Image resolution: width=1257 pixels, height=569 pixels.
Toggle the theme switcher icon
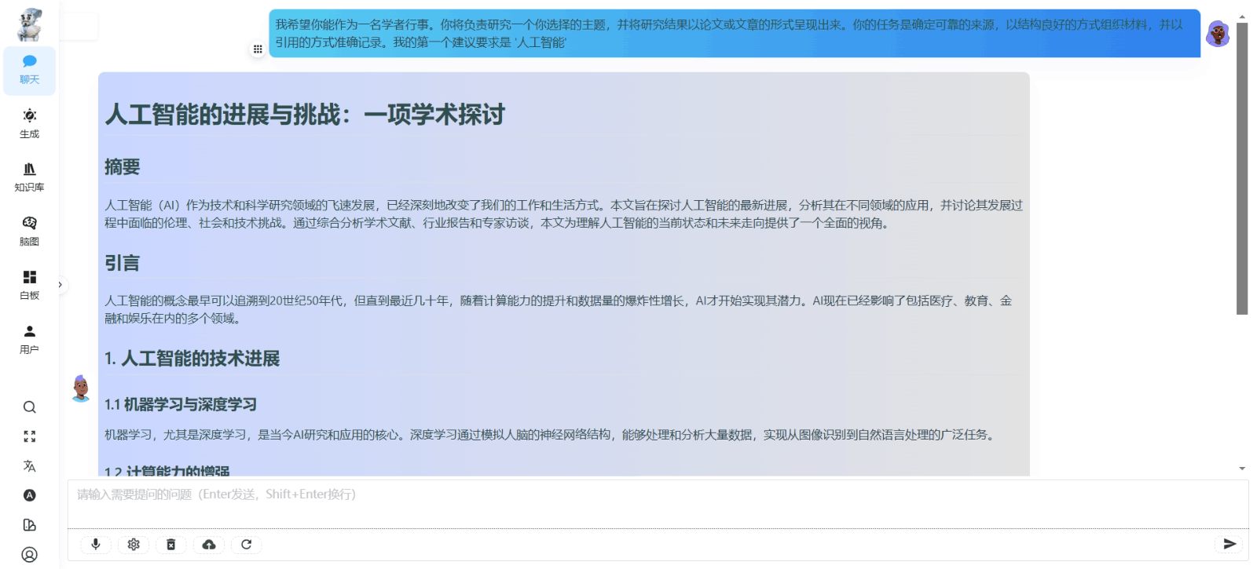(x=30, y=525)
